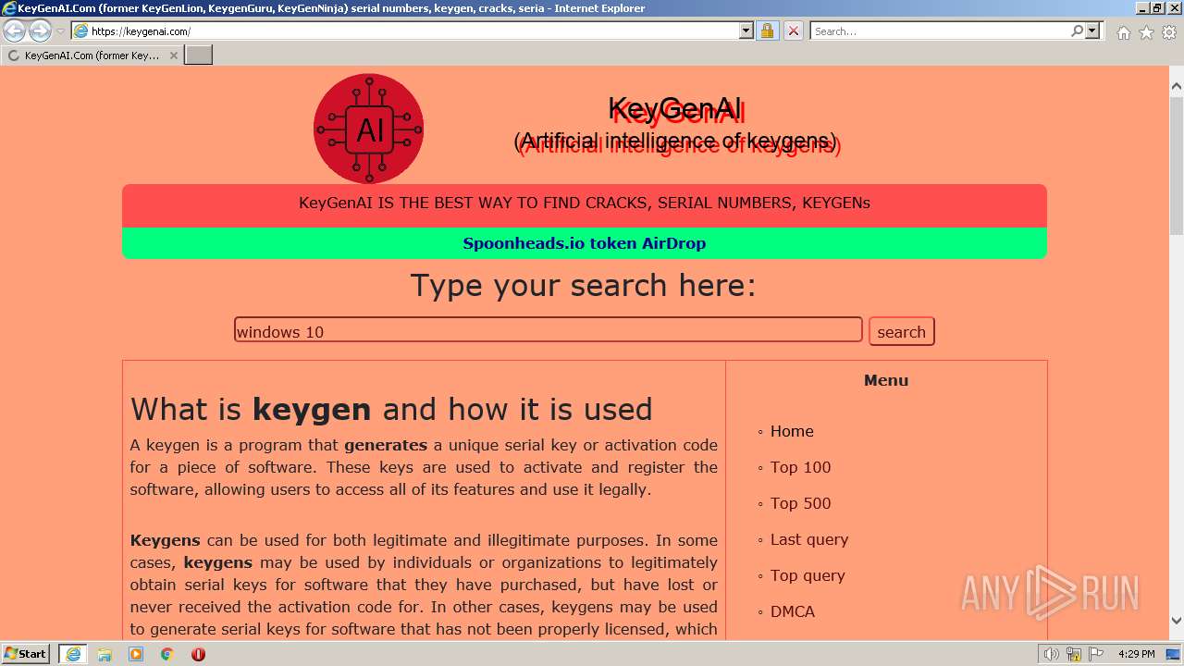1184x666 pixels.
Task: Focus the search field containing windows 10
Action: (548, 330)
